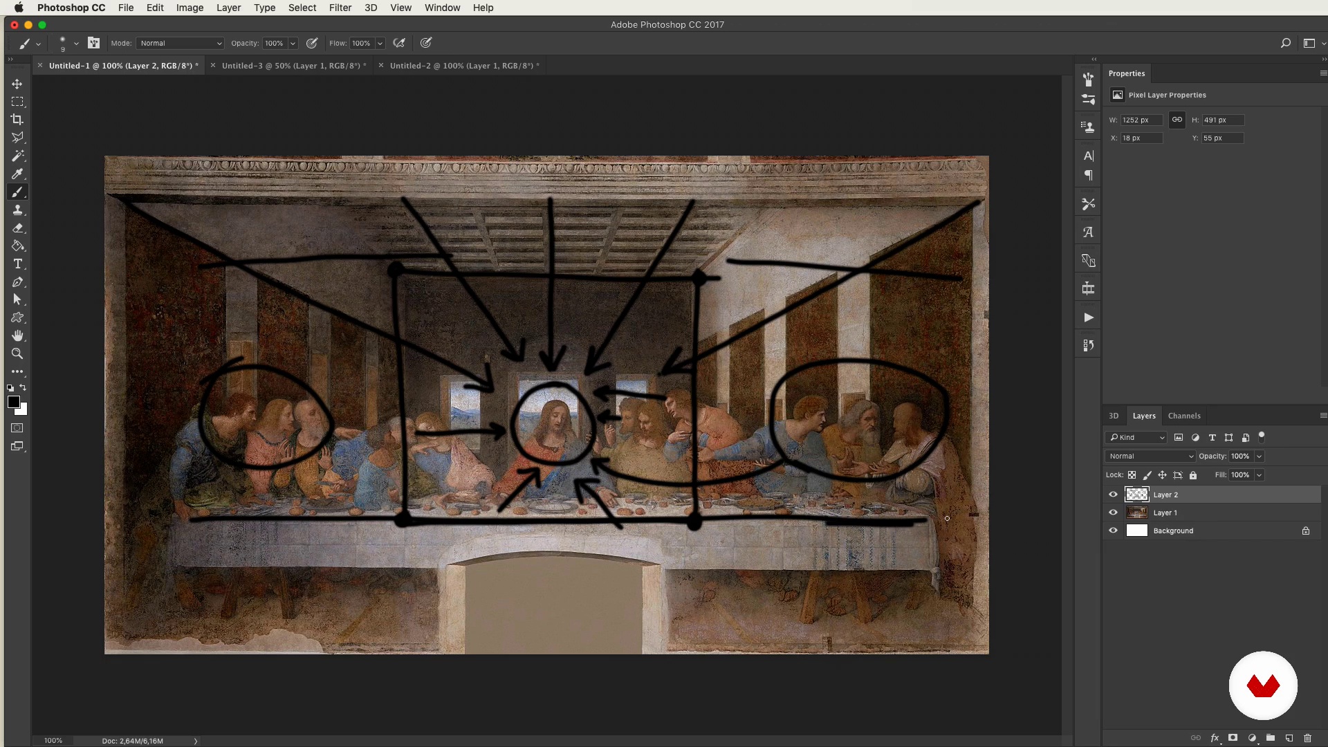The height and width of the screenshot is (747, 1328).
Task: Toggle lock all button
Action: [x=1192, y=475]
